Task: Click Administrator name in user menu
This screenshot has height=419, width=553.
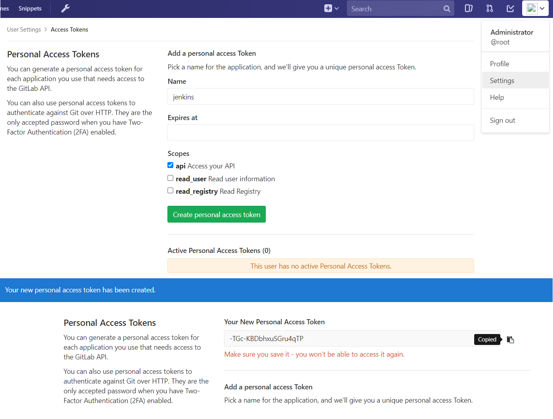Action: (512, 32)
